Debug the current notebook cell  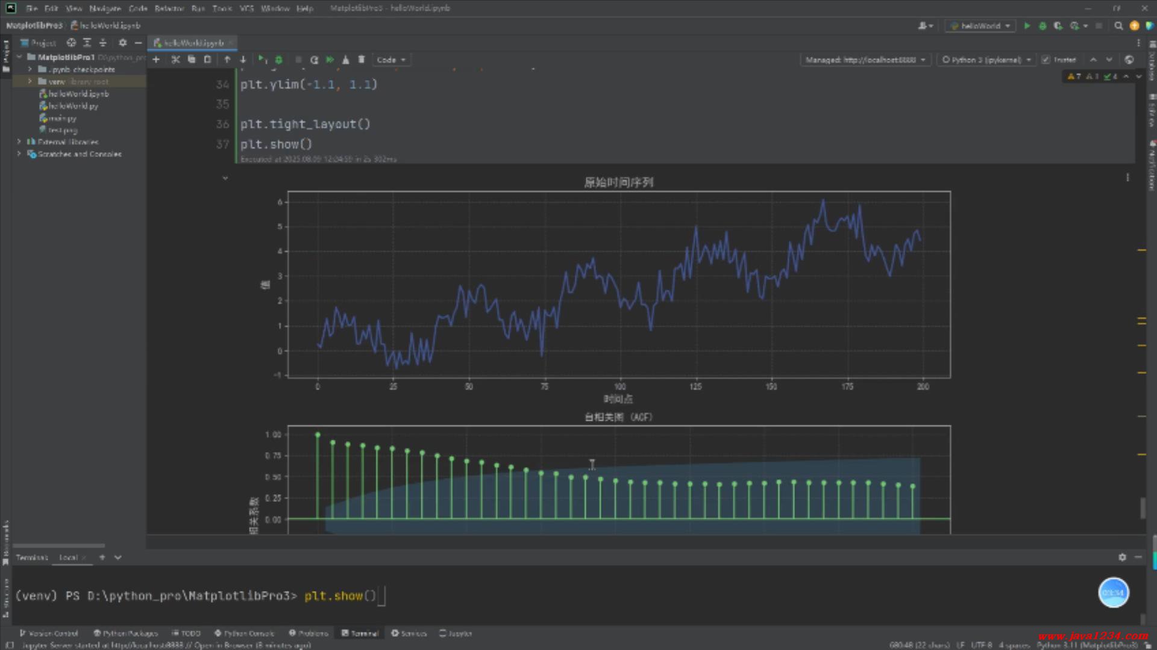(278, 60)
